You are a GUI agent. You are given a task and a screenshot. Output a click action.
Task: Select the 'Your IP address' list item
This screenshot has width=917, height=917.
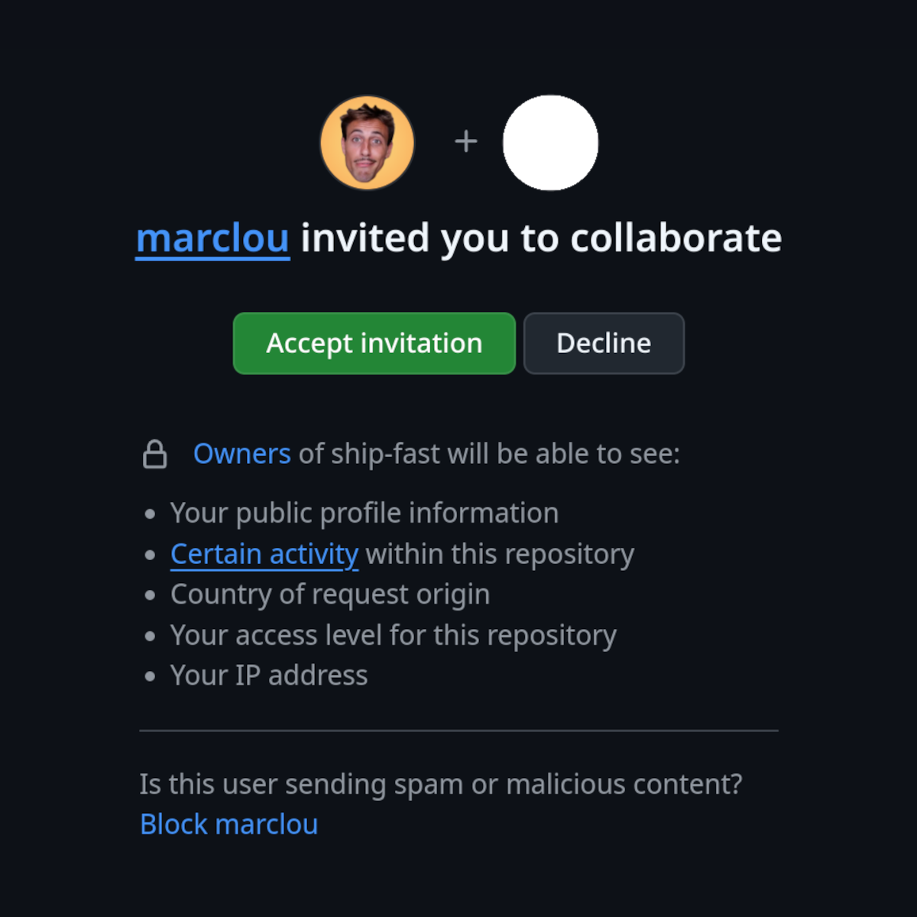(269, 676)
